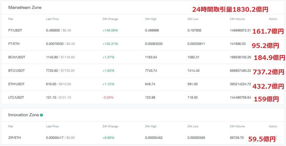This screenshot has height=146, width=286.
Task: Click the Innovation Zone info icon
Action: click(x=41, y=115)
